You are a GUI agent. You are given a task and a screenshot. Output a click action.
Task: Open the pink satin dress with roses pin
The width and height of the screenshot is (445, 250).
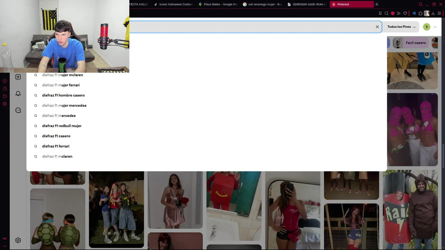coord(175,200)
